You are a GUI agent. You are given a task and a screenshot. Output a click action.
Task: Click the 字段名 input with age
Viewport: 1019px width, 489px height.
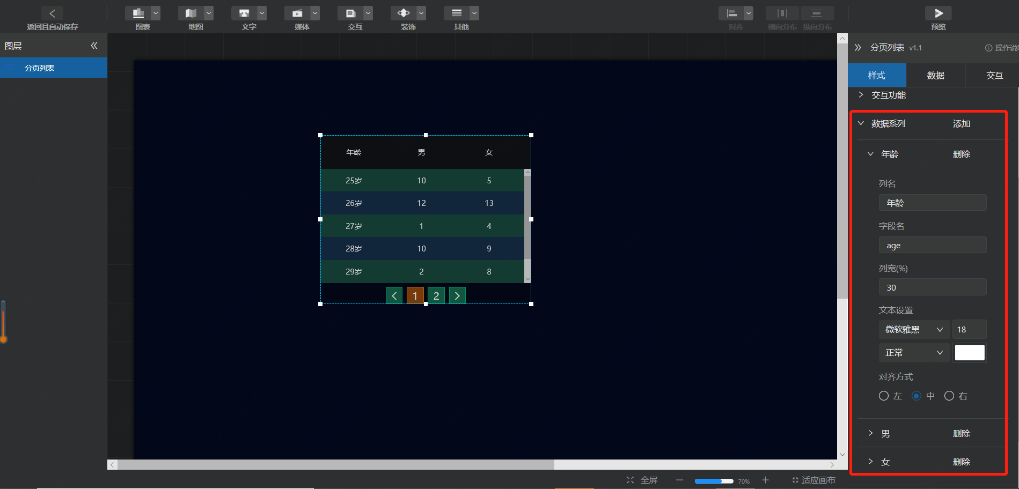click(933, 245)
